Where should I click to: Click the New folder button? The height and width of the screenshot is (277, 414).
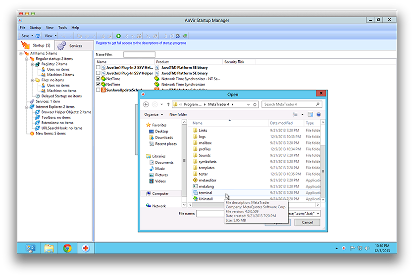point(178,114)
